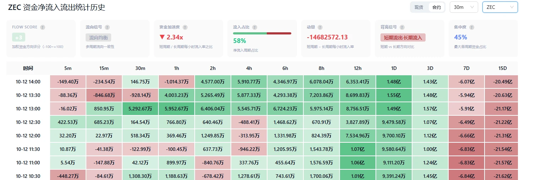Viewport: 535px width, 180px height.
Task: Select the 合约 segment toggle
Action: click(x=436, y=7)
